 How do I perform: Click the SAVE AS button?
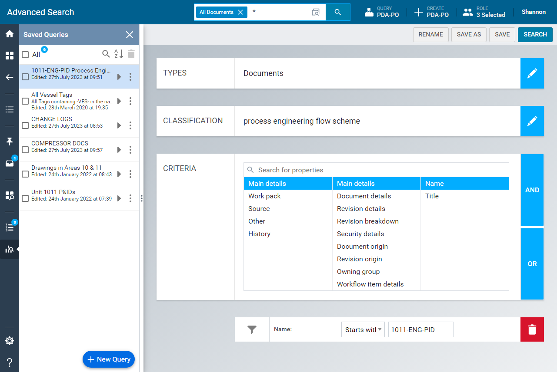coord(469,35)
